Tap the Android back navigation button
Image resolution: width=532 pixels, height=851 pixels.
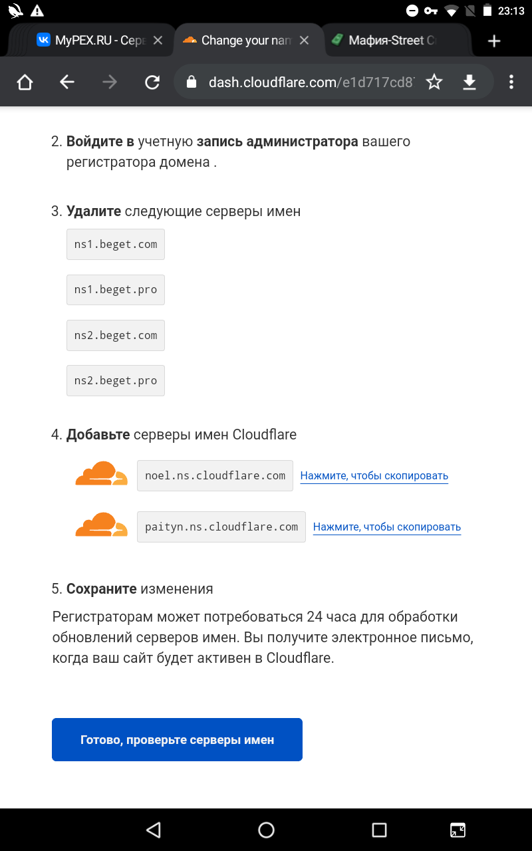[154, 829]
